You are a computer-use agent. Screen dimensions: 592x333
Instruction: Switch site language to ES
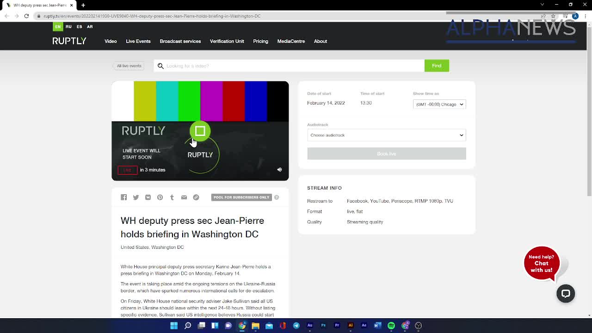[x=79, y=27]
